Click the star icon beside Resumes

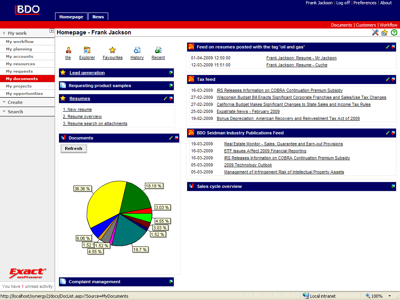[63, 98]
